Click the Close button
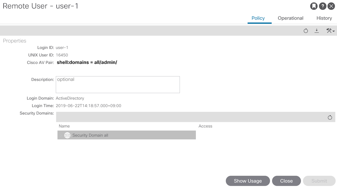 (286, 181)
